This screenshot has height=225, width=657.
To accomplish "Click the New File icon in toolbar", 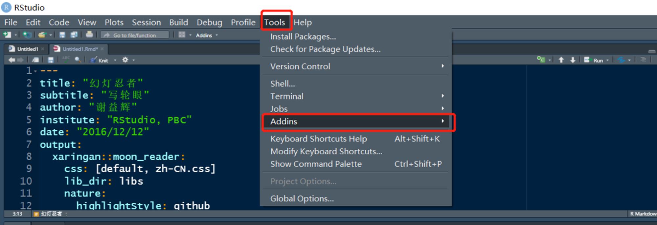I will [x=7, y=35].
